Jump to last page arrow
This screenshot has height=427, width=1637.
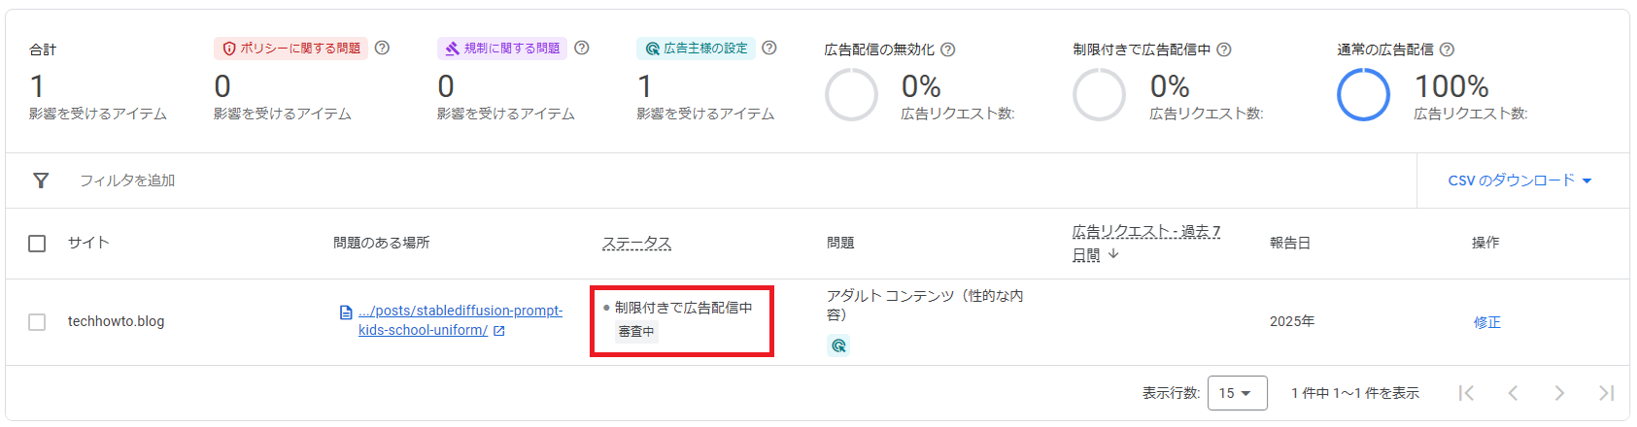(1606, 393)
